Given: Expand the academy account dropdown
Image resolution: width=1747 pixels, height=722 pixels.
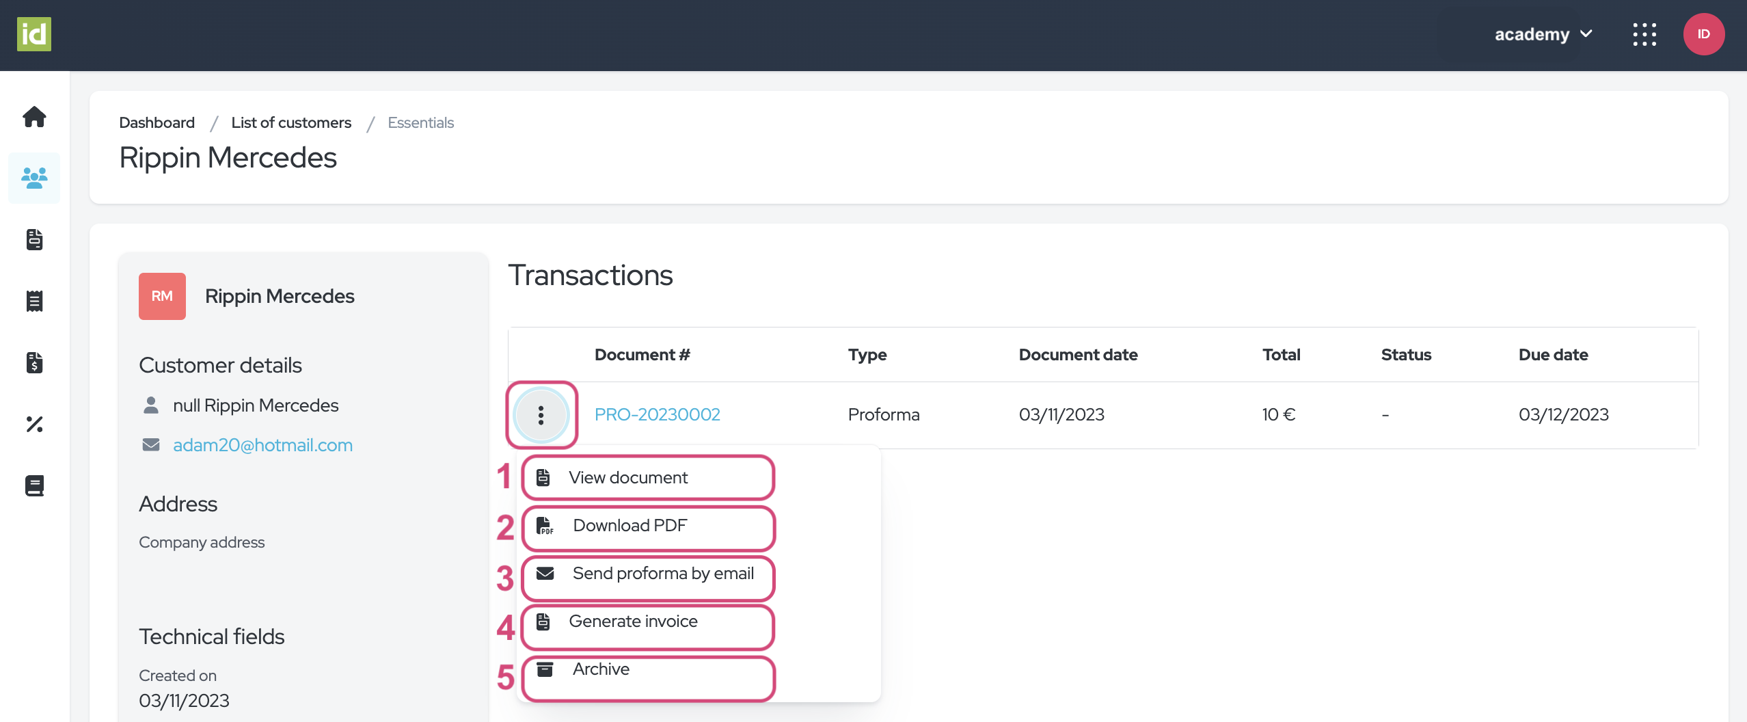Looking at the screenshot, I should [x=1543, y=34].
